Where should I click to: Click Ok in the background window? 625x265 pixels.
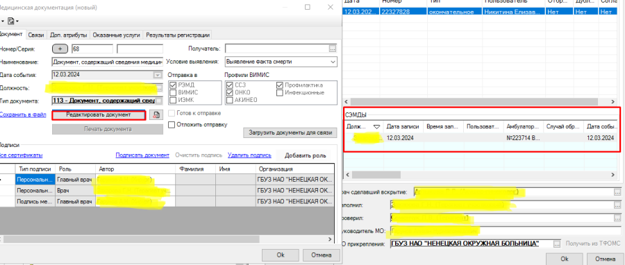coord(564,259)
